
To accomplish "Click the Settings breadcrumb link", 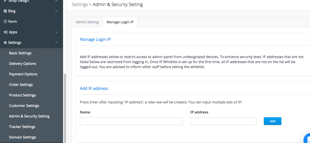I will (80, 5).
